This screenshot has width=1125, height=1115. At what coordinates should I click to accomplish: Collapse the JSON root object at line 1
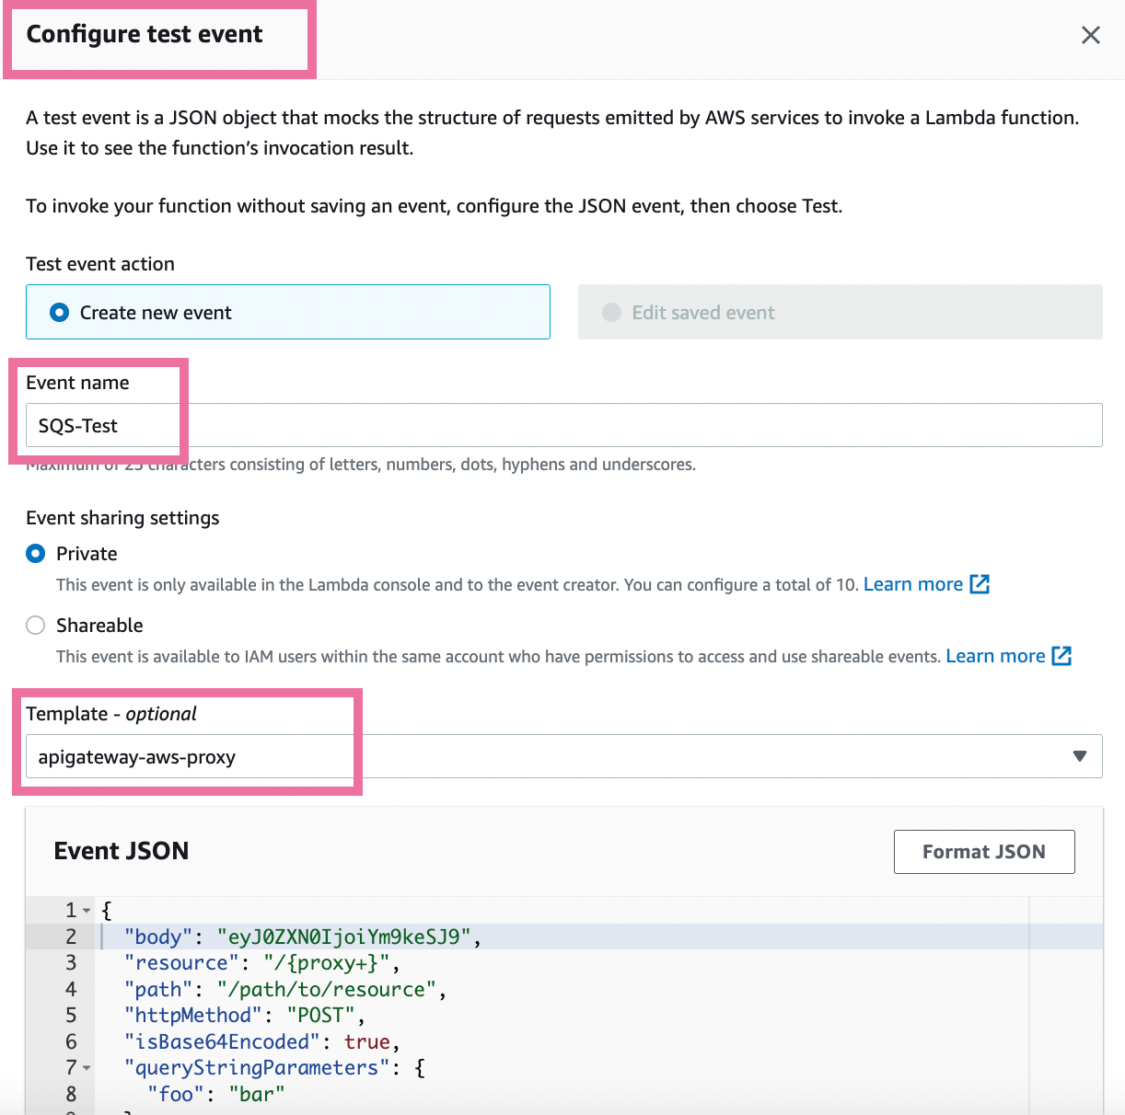tap(87, 911)
